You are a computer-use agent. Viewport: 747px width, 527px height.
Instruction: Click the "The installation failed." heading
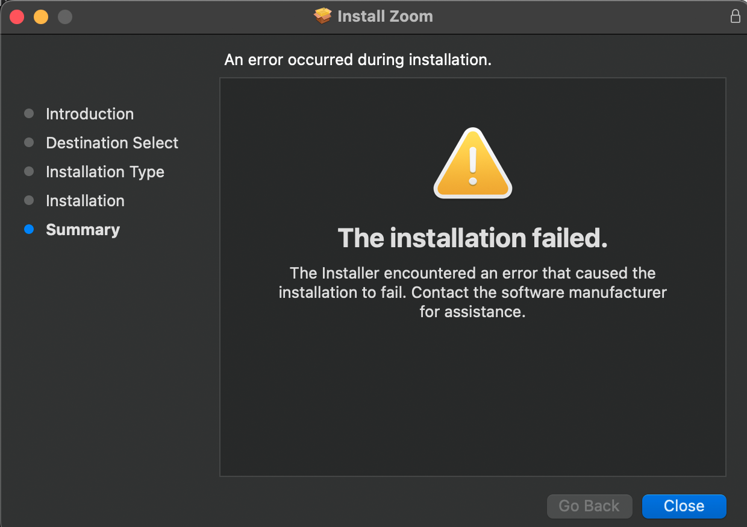[x=472, y=238]
